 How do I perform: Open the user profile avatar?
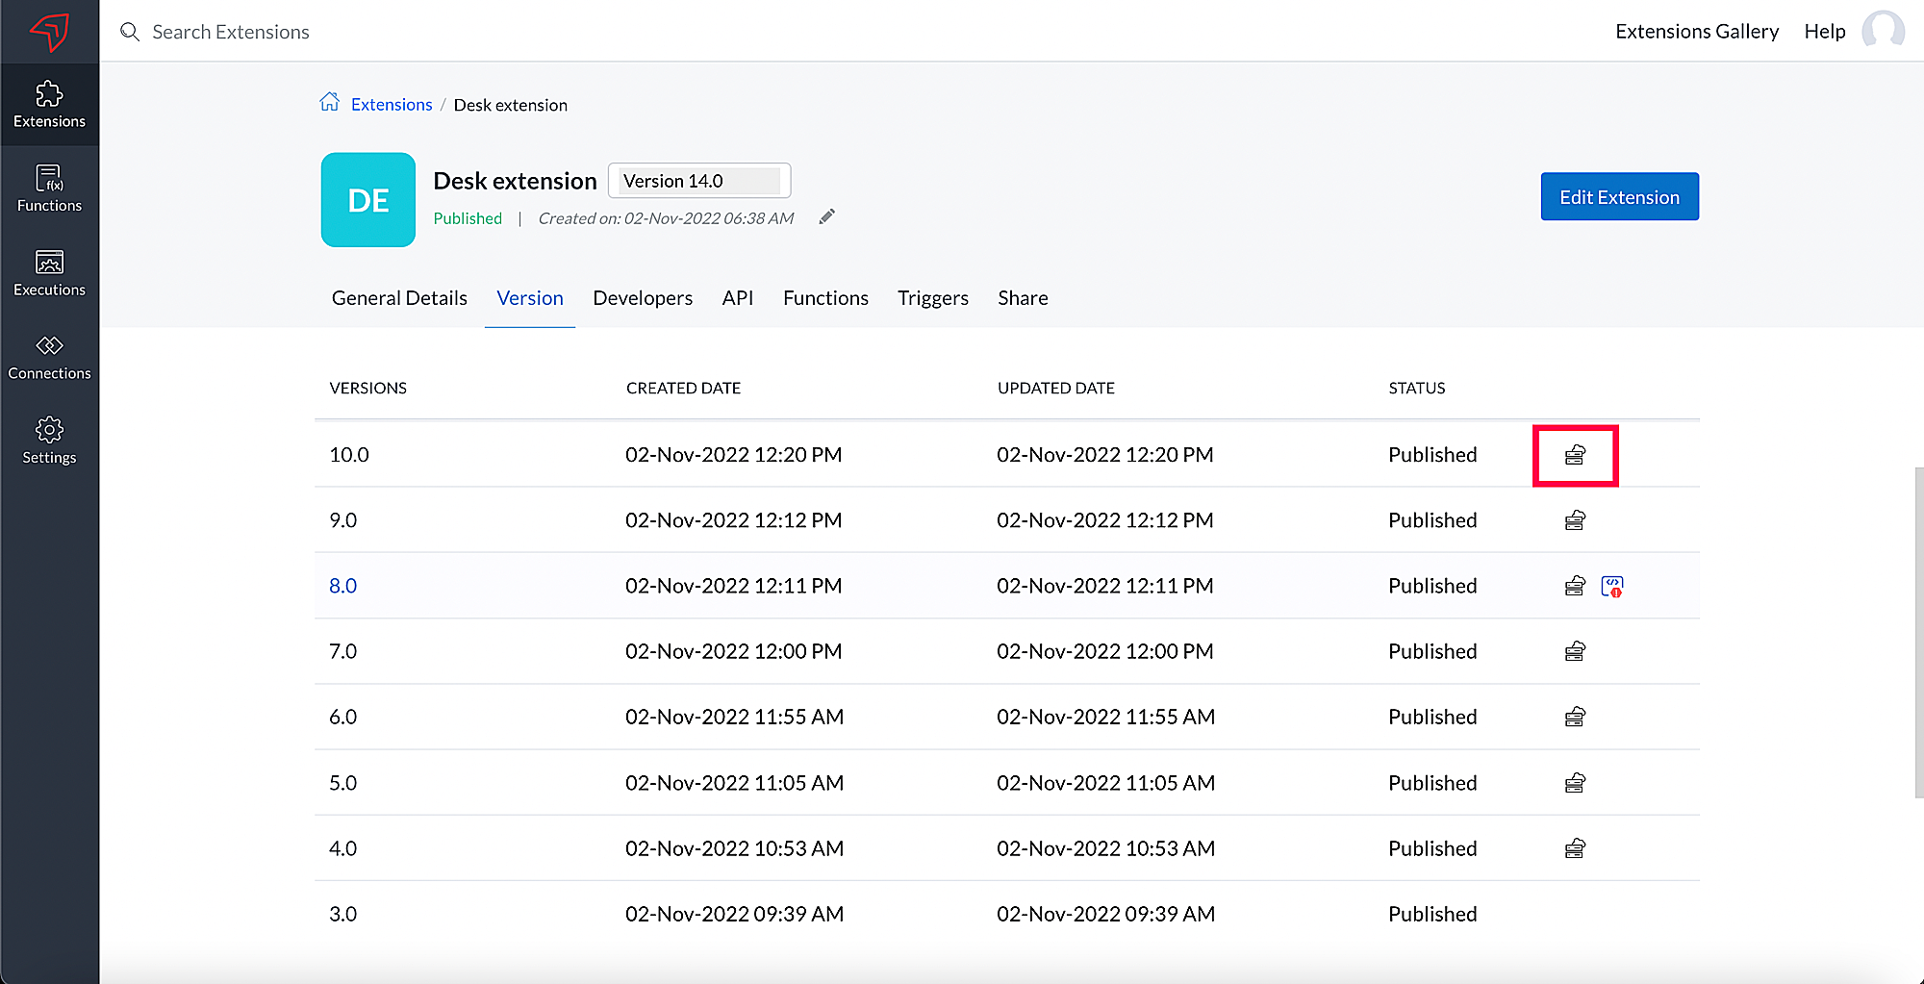(1882, 31)
